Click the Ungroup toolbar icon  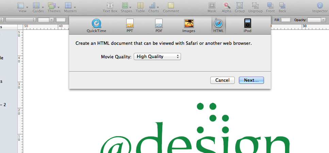(x=256, y=7)
